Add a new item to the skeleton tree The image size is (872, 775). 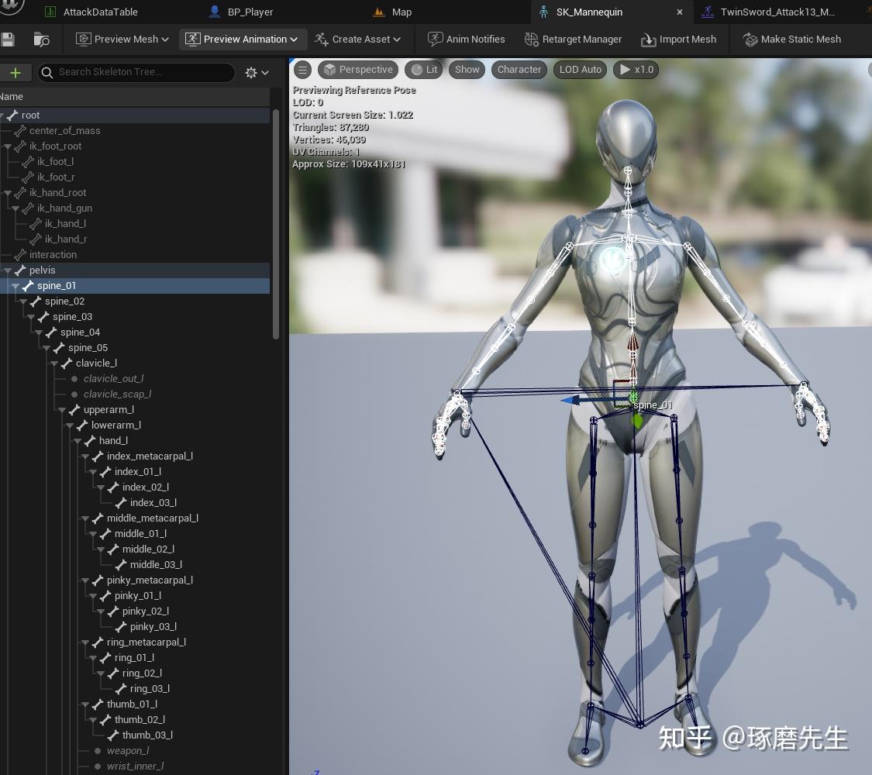click(16, 72)
